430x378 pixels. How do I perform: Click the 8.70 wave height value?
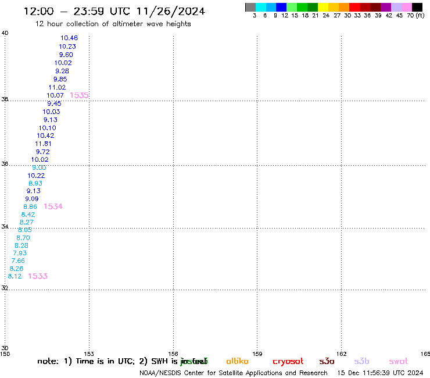click(x=23, y=238)
